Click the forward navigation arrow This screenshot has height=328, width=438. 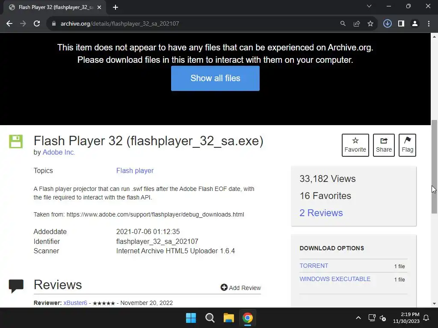(x=23, y=24)
